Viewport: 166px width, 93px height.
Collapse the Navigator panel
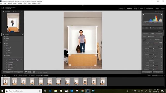point(3,11)
